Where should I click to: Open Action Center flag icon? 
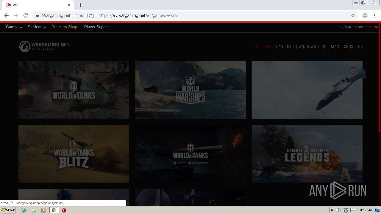(x=353, y=210)
